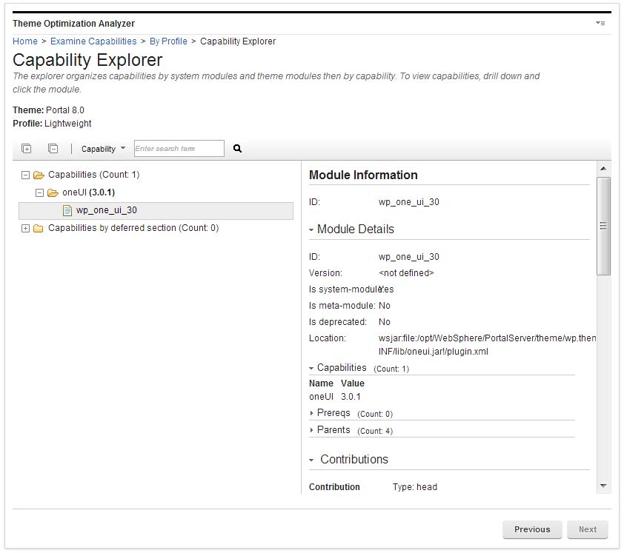Expand the Capabilities by deferred section node
Screen dimensions: 624x553
coord(24,227)
